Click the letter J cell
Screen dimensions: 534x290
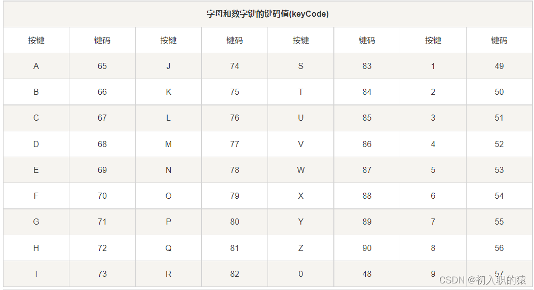coord(169,66)
